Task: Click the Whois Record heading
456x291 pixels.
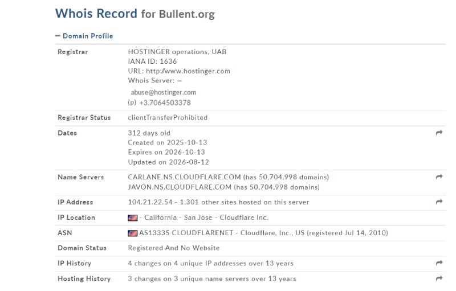Action: click(96, 14)
